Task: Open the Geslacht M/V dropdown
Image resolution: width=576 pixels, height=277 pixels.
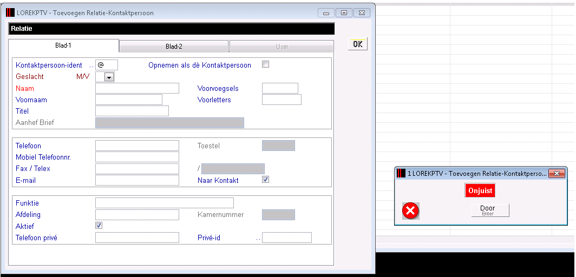Action: pos(109,77)
